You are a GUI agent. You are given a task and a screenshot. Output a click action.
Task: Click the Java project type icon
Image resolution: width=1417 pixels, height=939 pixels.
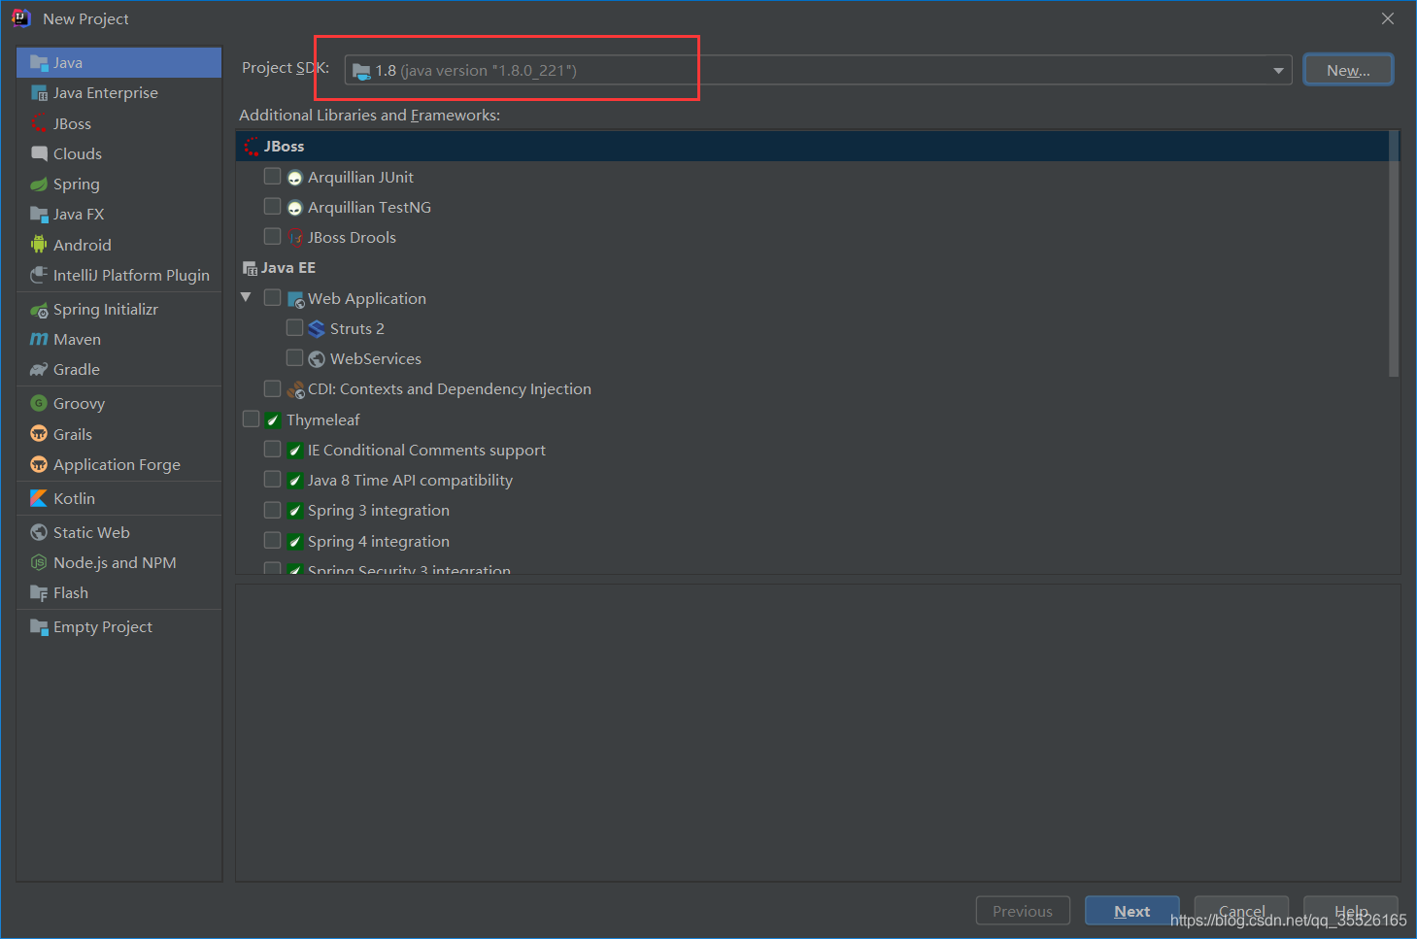[39, 63]
